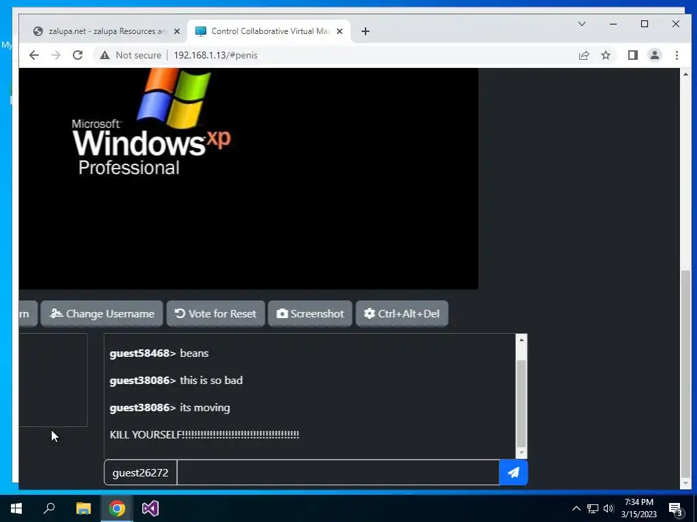Screen dimensions: 697x522
Task: Click the guest26272 username label
Action: [x=140, y=472]
